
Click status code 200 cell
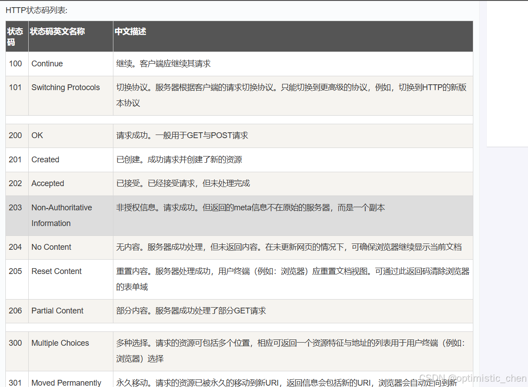(x=17, y=136)
